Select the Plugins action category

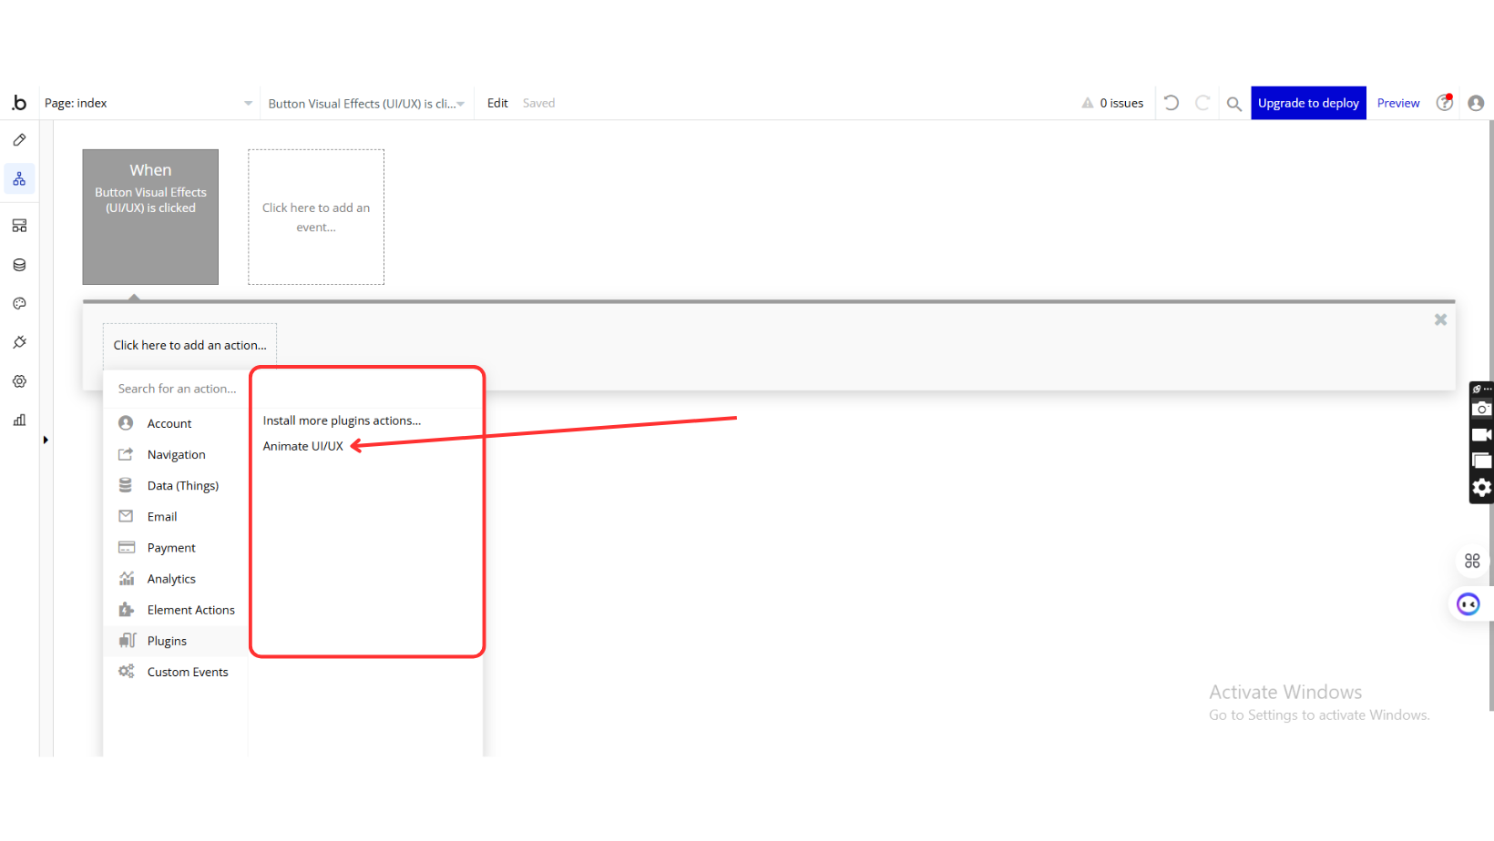click(175, 641)
